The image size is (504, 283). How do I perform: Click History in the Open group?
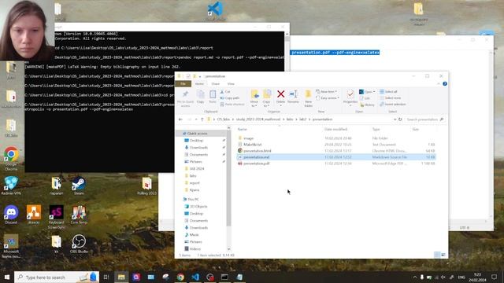coord(367,105)
